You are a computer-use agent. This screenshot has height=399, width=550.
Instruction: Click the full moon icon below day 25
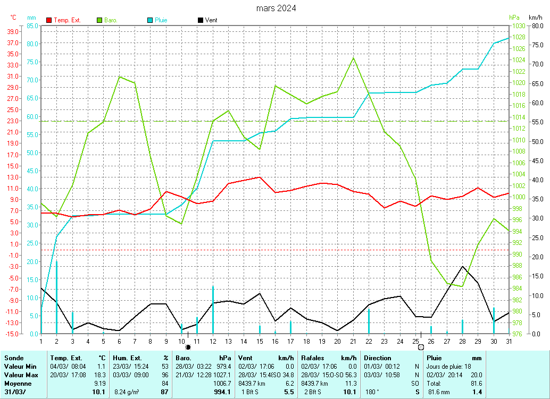(x=421, y=347)
